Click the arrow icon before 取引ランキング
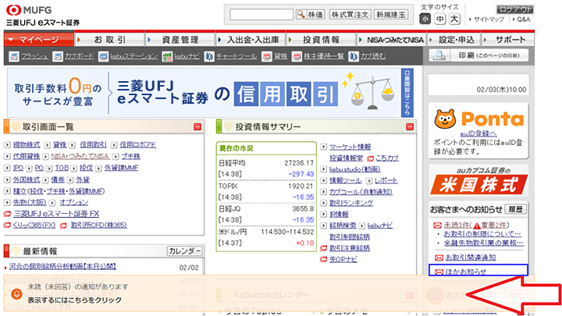This screenshot has width=562, height=316. [324, 203]
